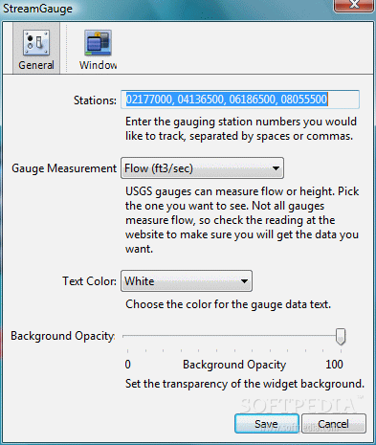Viewport: 376px width, 445px height.
Task: Open the Window preferences icon
Action: 98,43
